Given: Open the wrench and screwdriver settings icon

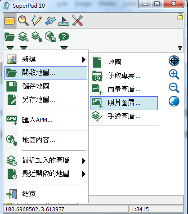Looking at the screenshot, I should (x=77, y=21).
